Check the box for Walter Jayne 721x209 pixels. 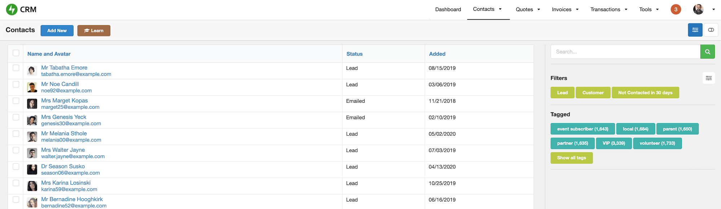16,150
